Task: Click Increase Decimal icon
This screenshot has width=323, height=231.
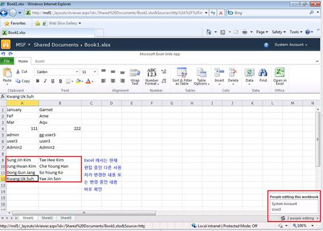Action: 164,71
